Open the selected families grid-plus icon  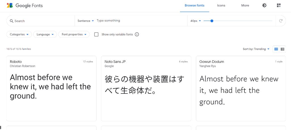pyautogui.click(x=279, y=5)
